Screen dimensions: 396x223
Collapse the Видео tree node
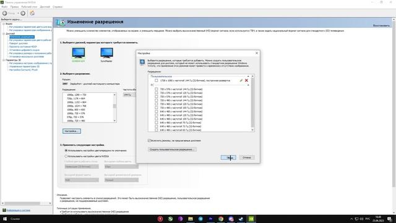coord(4,24)
